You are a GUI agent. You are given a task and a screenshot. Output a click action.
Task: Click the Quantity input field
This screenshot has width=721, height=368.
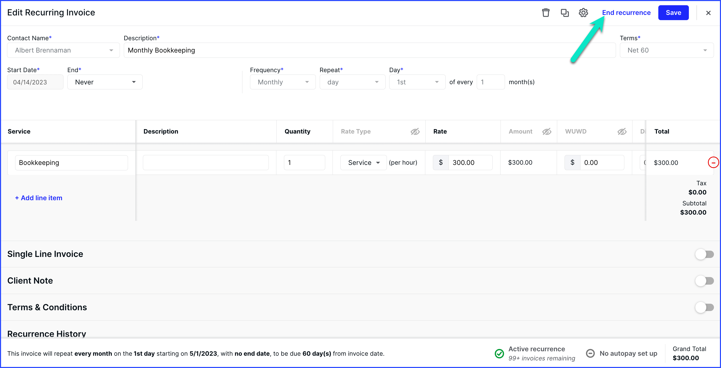click(x=304, y=162)
